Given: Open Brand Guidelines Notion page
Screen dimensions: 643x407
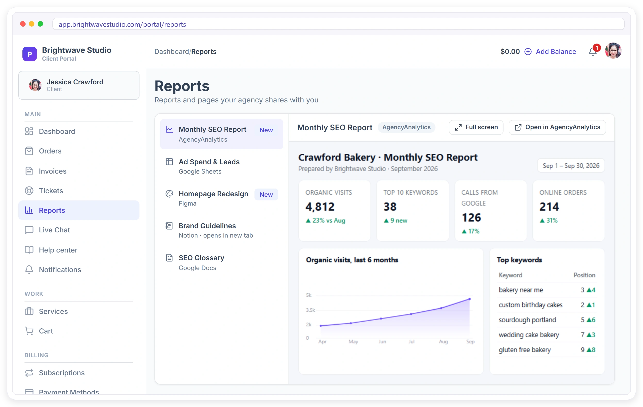Looking at the screenshot, I should [x=222, y=230].
